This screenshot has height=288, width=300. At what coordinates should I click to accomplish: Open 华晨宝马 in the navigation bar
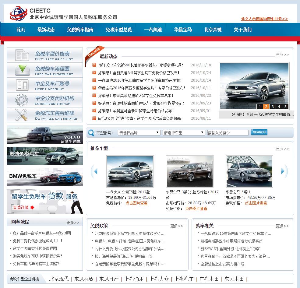coord(183,30)
